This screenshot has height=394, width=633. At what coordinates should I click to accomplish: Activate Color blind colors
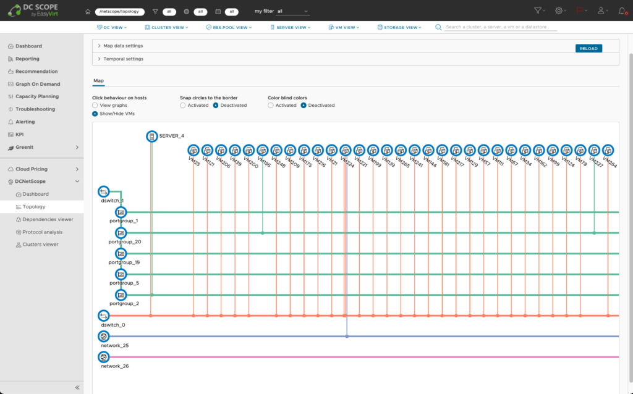pos(270,105)
